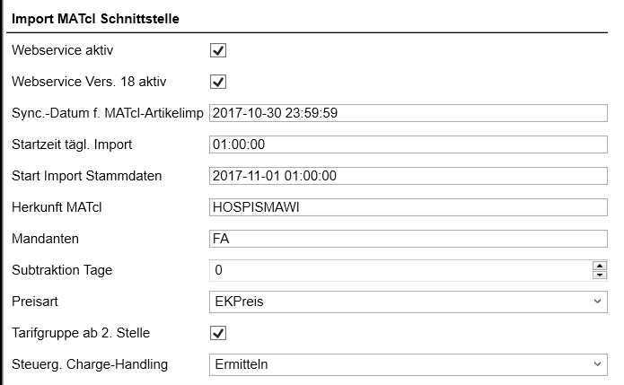Open the Preisart dropdown
Viewport: 624px width, 385px height.
click(409, 302)
